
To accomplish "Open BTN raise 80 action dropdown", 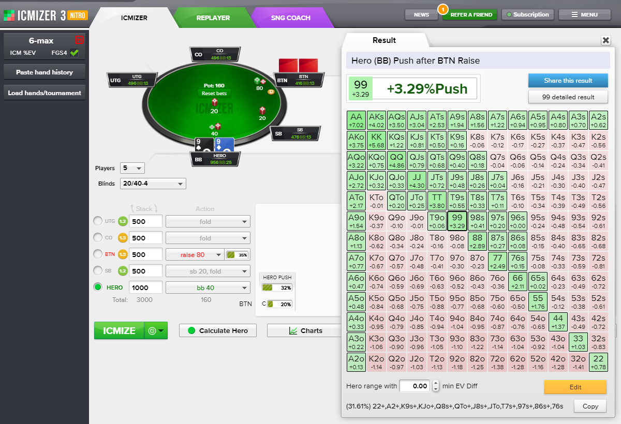I will (194, 254).
